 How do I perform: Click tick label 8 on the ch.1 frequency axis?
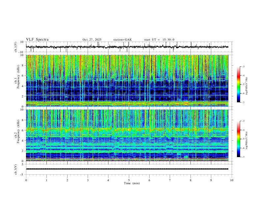tap(23, 65)
